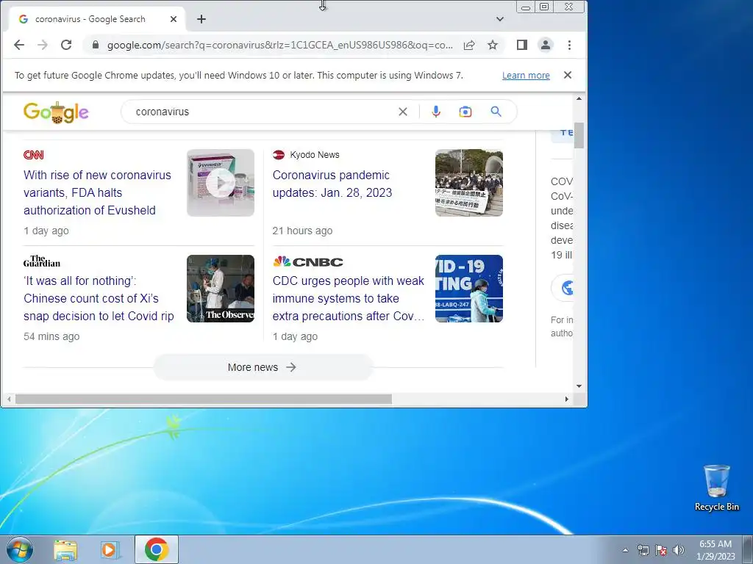Clear the search box text
The height and width of the screenshot is (564, 753).
(403, 112)
